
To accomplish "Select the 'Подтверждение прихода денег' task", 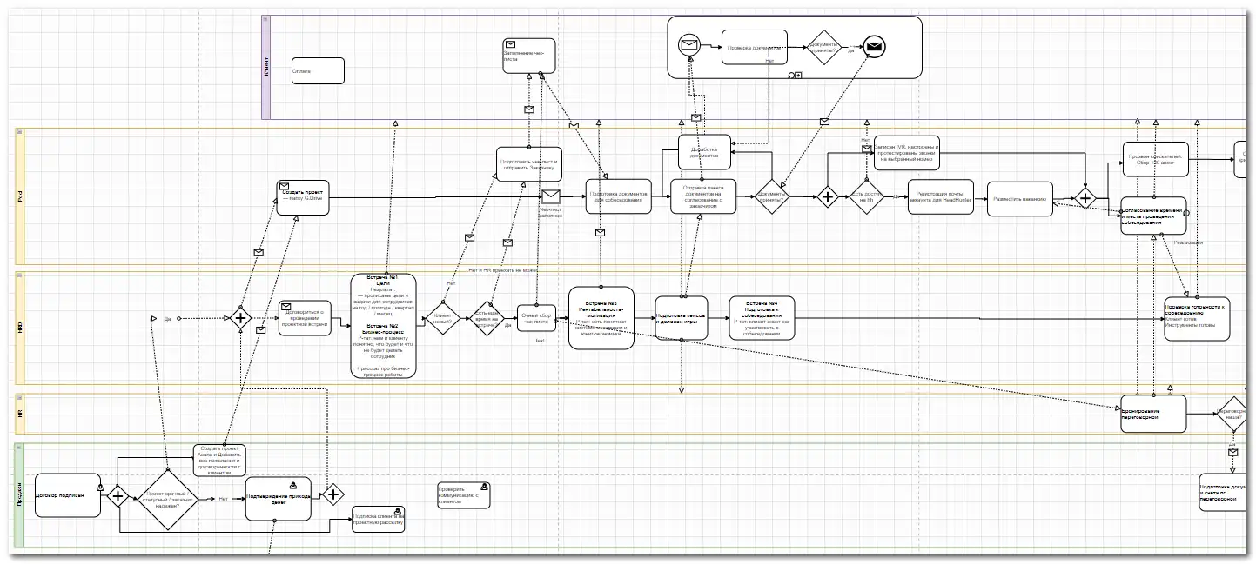I will 278,499.
